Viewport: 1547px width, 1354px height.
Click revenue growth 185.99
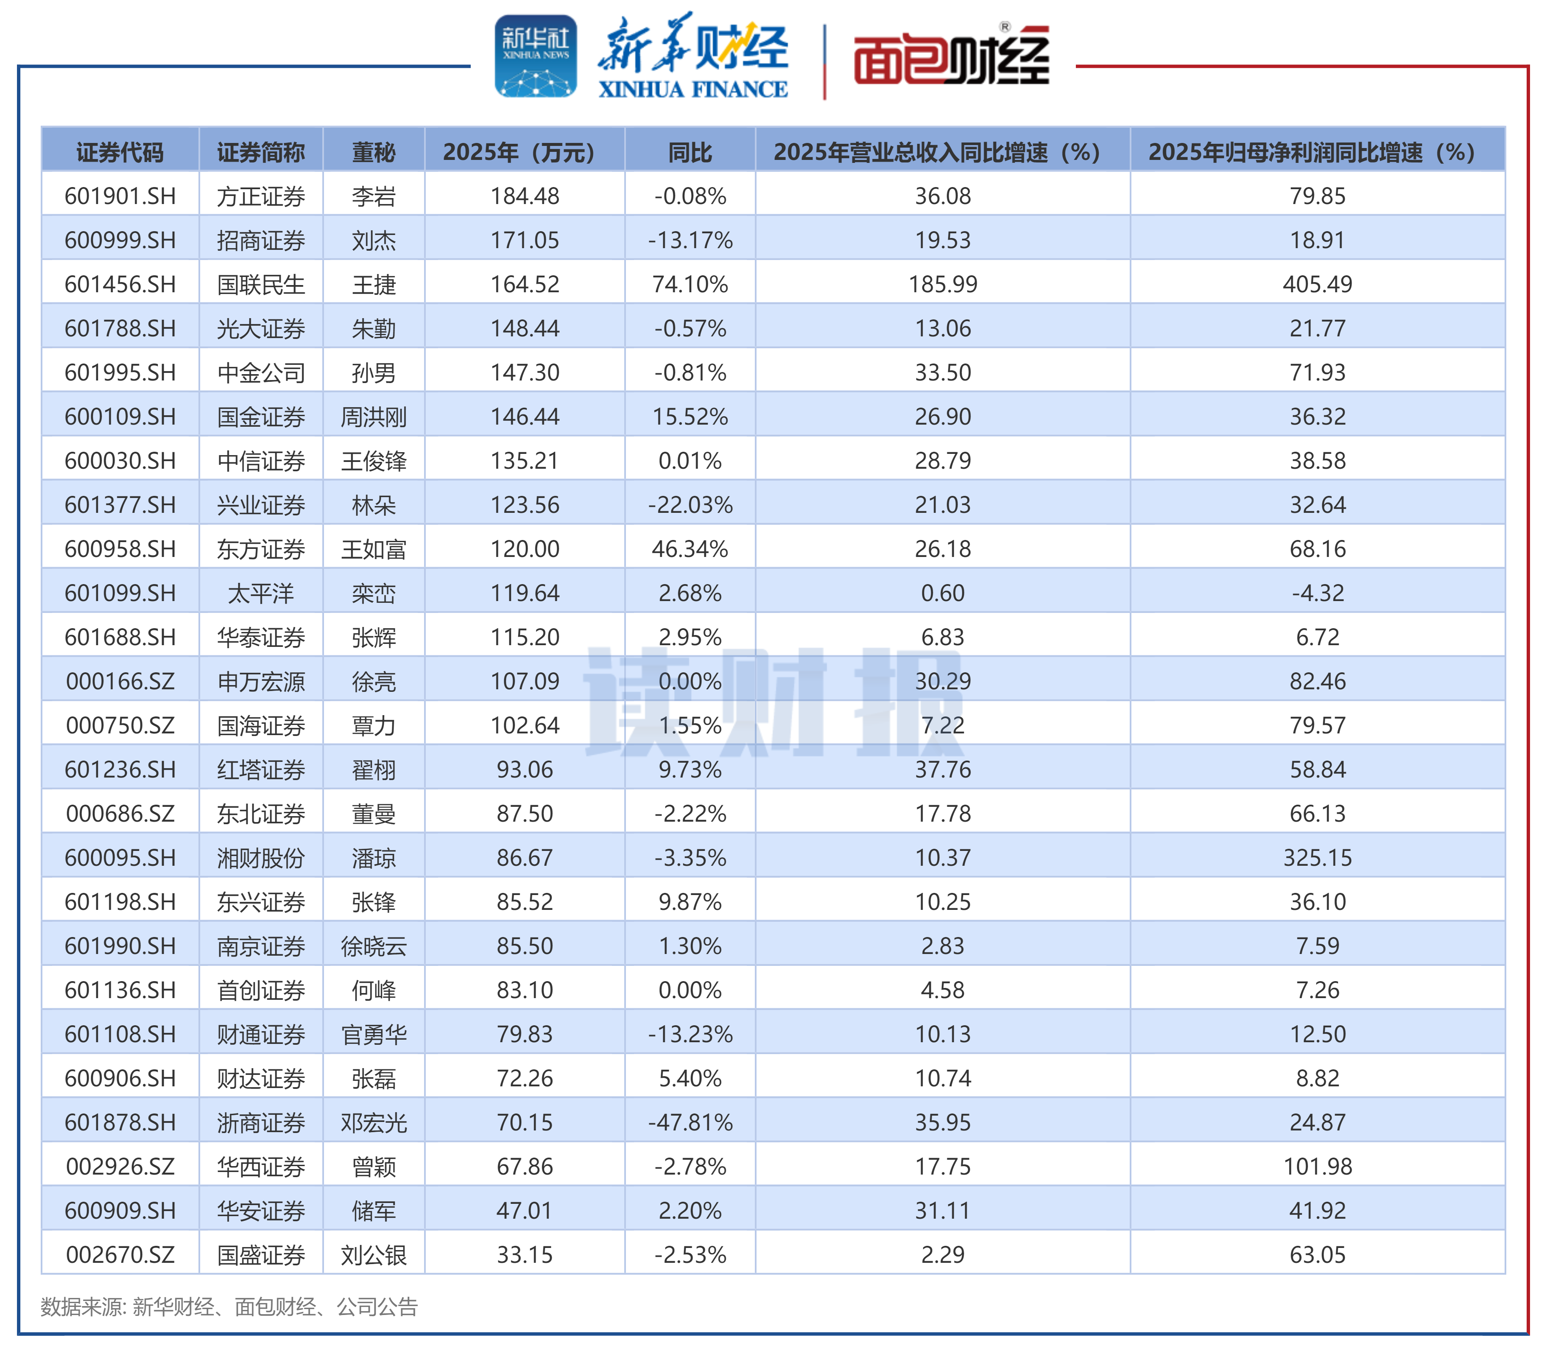(x=943, y=285)
